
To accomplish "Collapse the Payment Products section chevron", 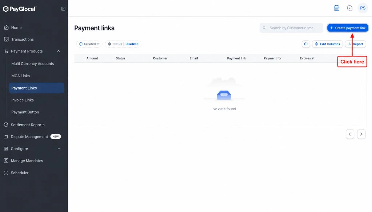I will (58, 51).
